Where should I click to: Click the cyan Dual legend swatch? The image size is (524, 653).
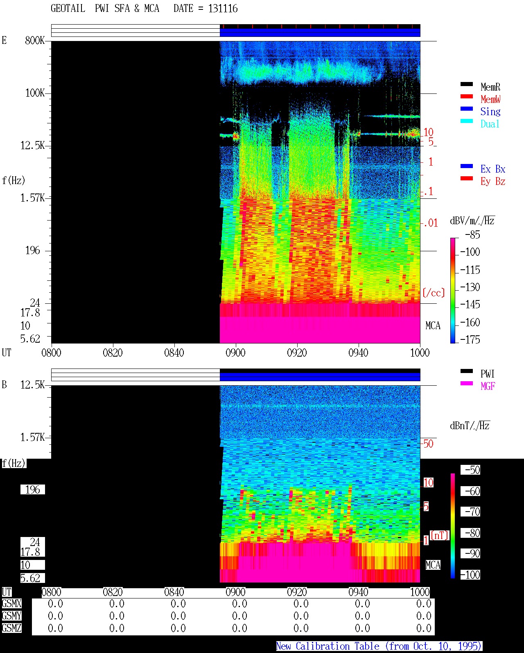[x=467, y=121]
